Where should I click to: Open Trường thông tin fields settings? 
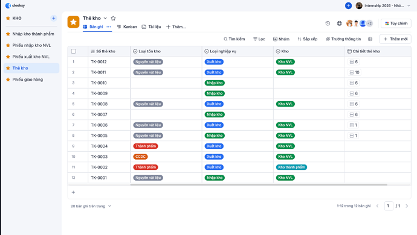[343, 39]
